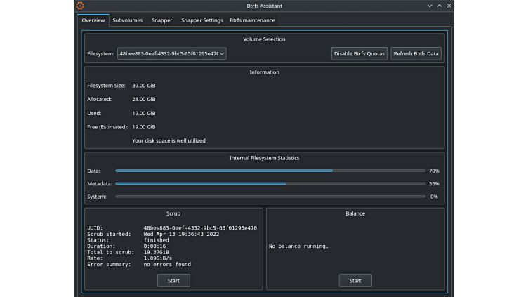Open the Btrfs maintenance tab
The width and height of the screenshot is (528, 297).
click(252, 20)
